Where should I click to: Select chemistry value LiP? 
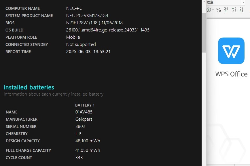(78, 134)
